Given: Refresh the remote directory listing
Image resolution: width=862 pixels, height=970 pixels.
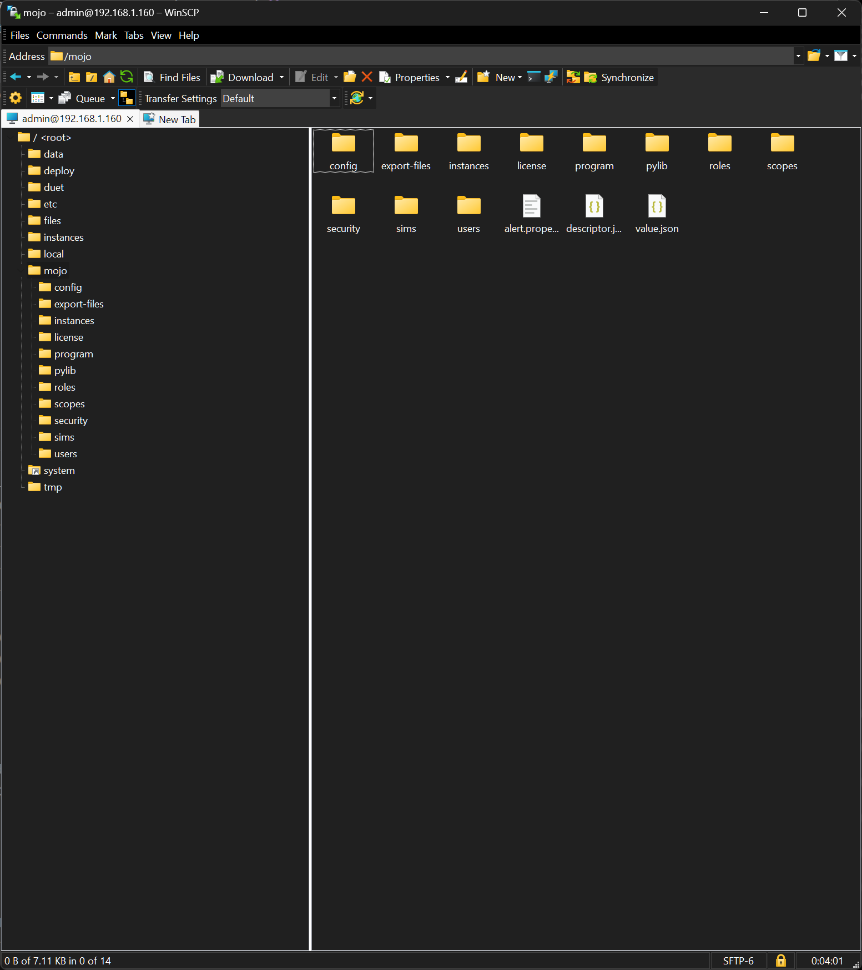Looking at the screenshot, I should (127, 77).
